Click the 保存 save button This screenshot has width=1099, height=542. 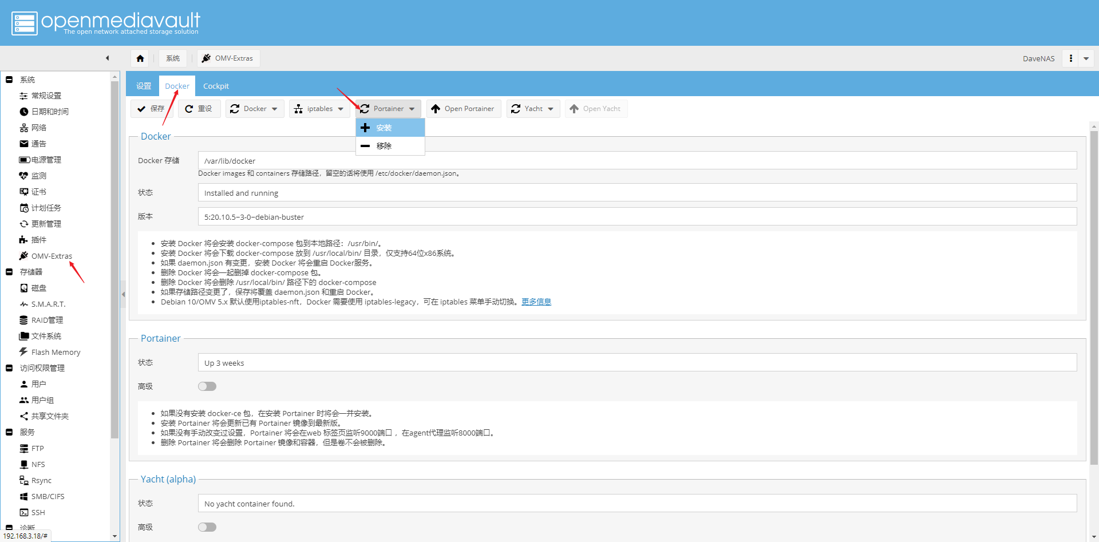151,109
